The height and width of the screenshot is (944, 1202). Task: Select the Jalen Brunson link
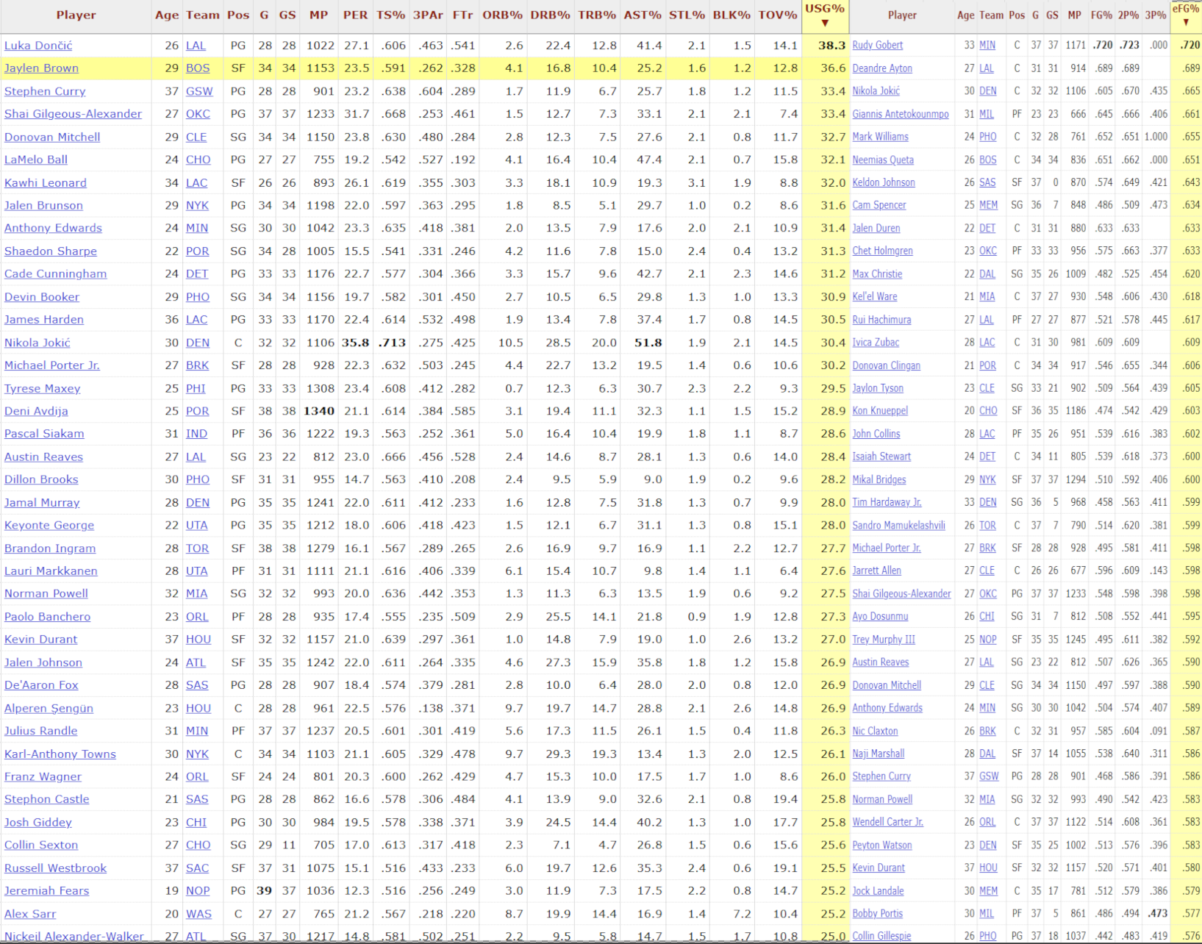pos(43,205)
